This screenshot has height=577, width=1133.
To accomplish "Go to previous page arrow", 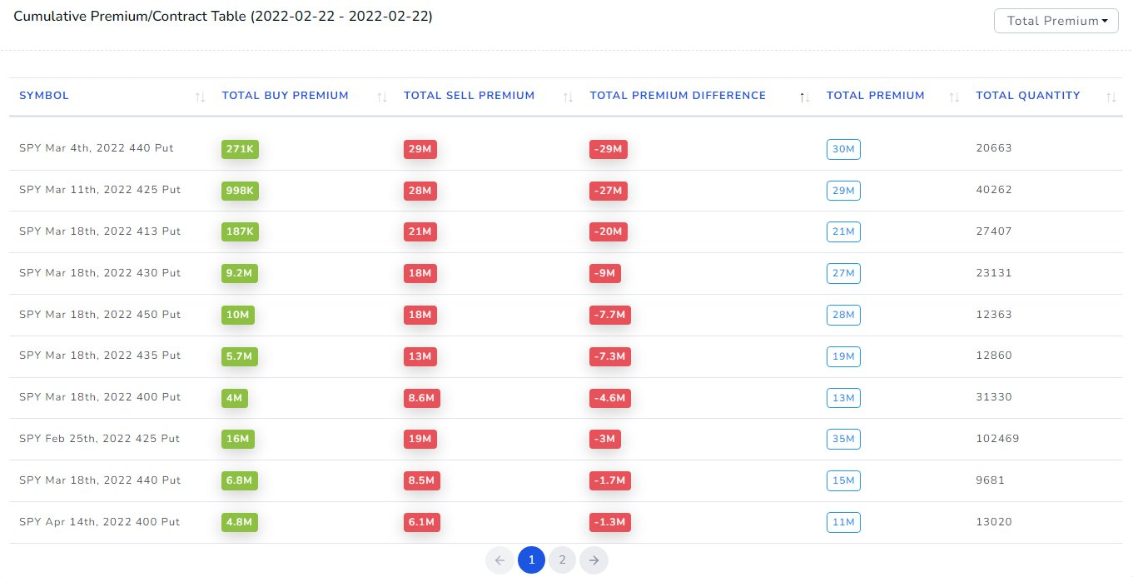I will point(499,560).
